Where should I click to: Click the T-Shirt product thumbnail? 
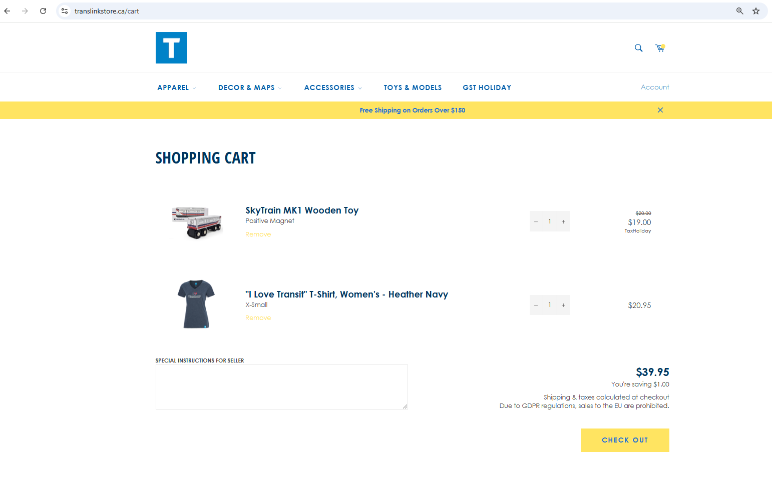pos(196,304)
